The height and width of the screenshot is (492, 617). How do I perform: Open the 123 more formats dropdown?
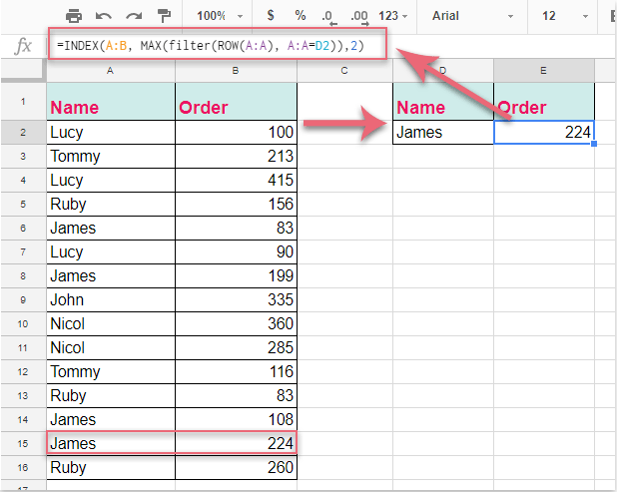(x=395, y=16)
